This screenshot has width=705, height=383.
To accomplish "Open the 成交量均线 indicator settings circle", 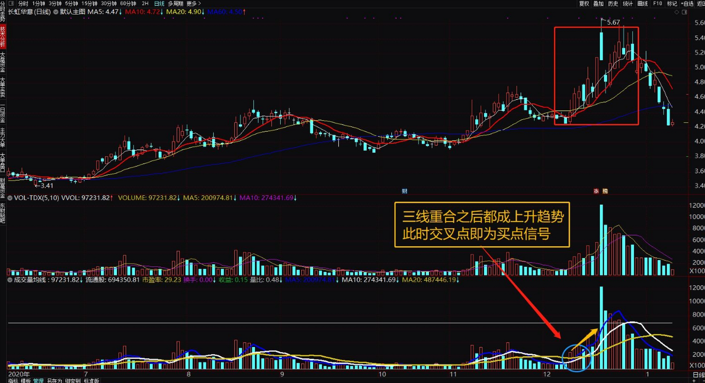I will [10, 280].
